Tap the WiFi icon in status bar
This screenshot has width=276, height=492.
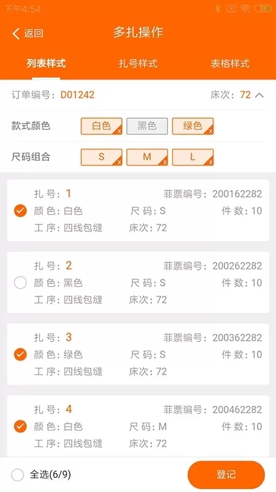246,9
